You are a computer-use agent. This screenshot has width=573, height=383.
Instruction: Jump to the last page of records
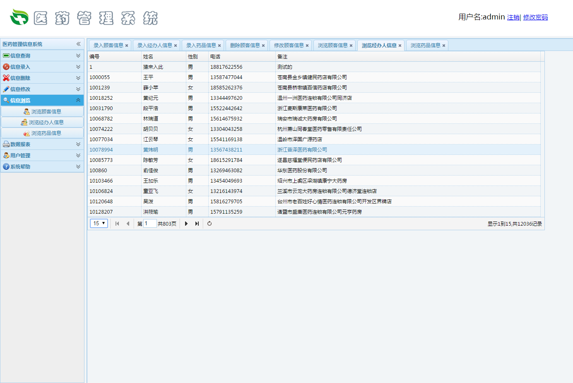(x=197, y=224)
